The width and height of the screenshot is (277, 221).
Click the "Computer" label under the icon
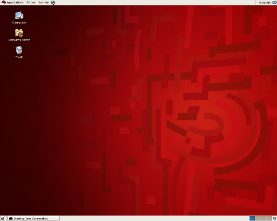point(19,23)
